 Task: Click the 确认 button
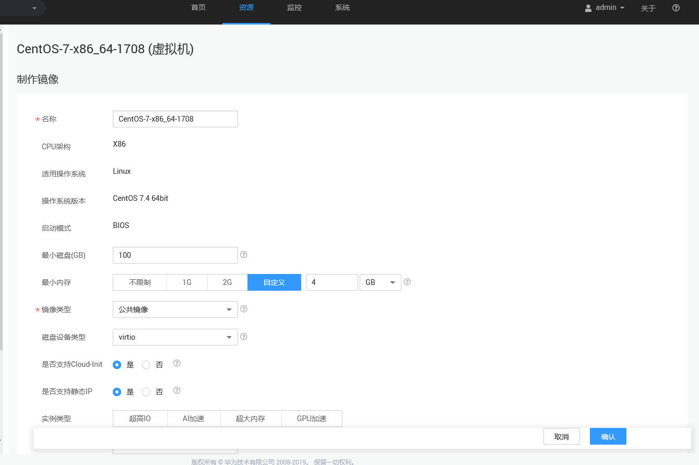tap(608, 437)
